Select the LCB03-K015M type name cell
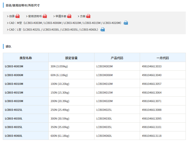 coord(26,93)
